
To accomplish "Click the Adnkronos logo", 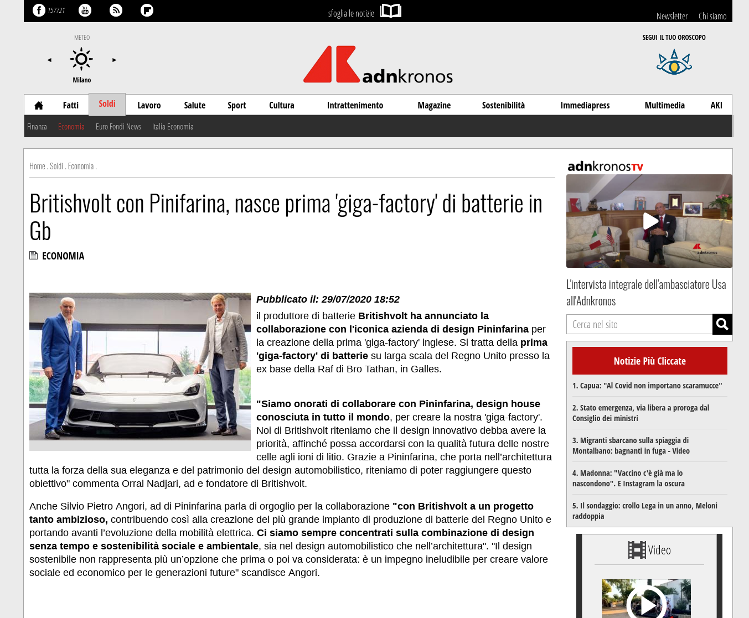I will 378,65.
